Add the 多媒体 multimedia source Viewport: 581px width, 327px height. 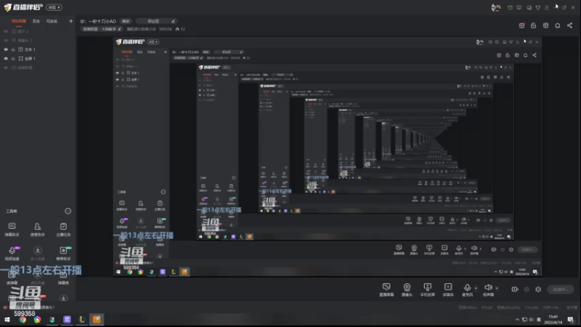click(x=448, y=289)
